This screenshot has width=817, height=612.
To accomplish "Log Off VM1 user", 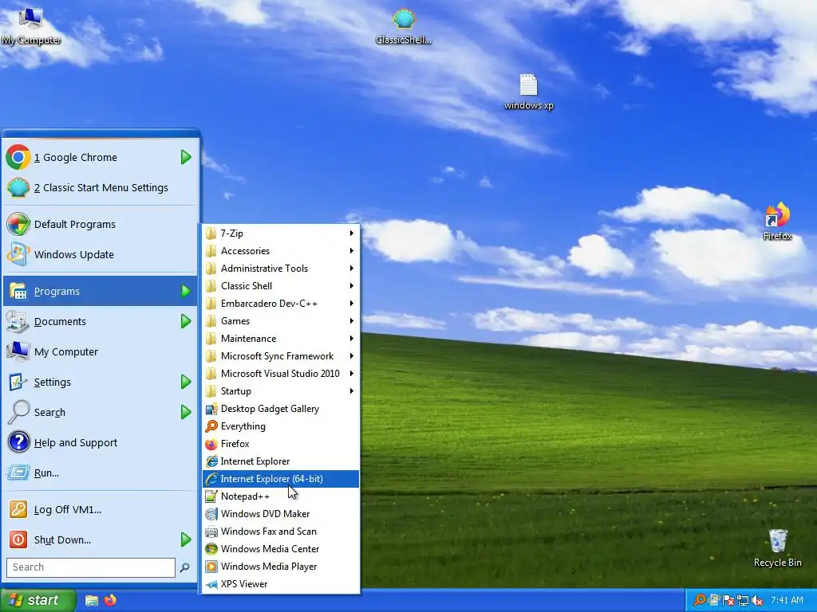I will 100,509.
